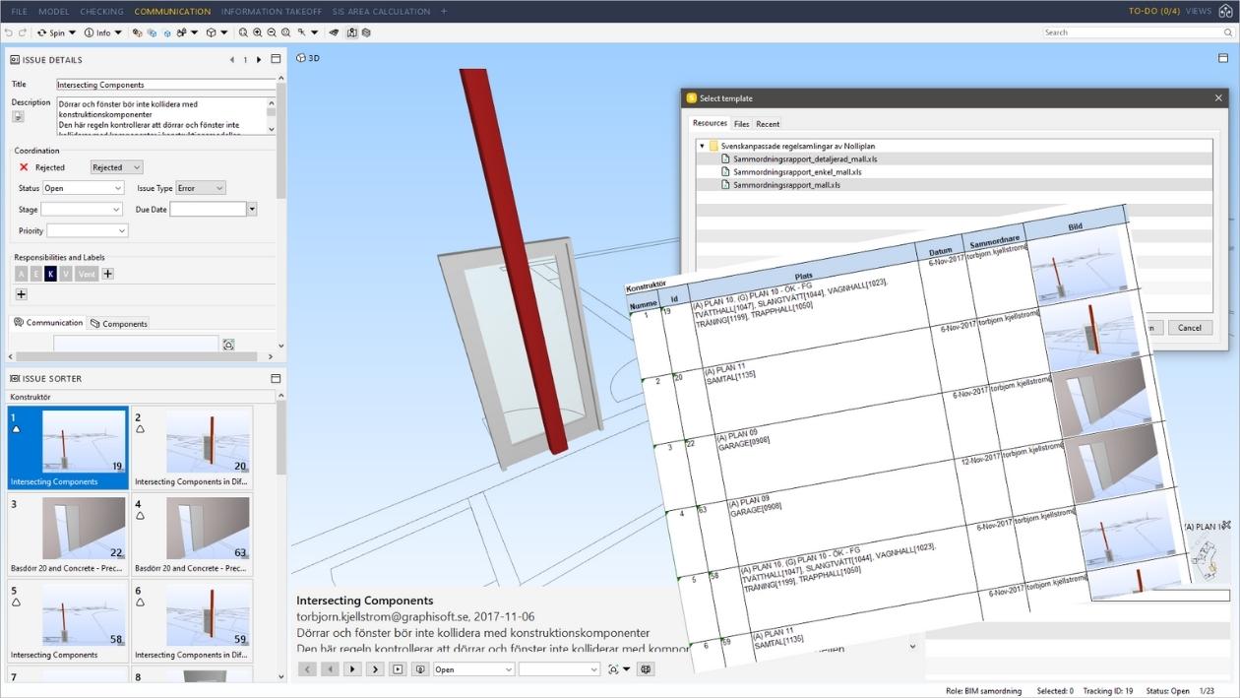Toggle the map/floor plan toolbar icon
Screen dimensions: 1240x698
click(x=351, y=32)
